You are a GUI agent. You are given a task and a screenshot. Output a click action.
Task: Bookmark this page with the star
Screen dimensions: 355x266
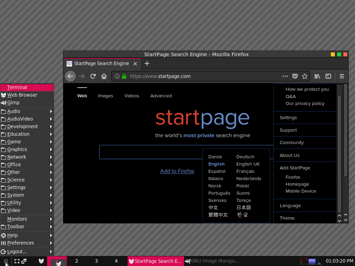pos(305,76)
